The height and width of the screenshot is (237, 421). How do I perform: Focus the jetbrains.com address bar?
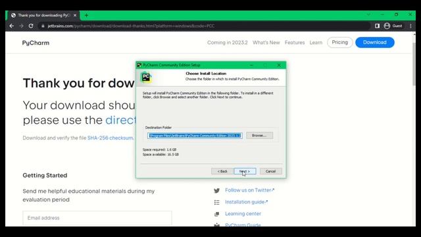point(205,26)
